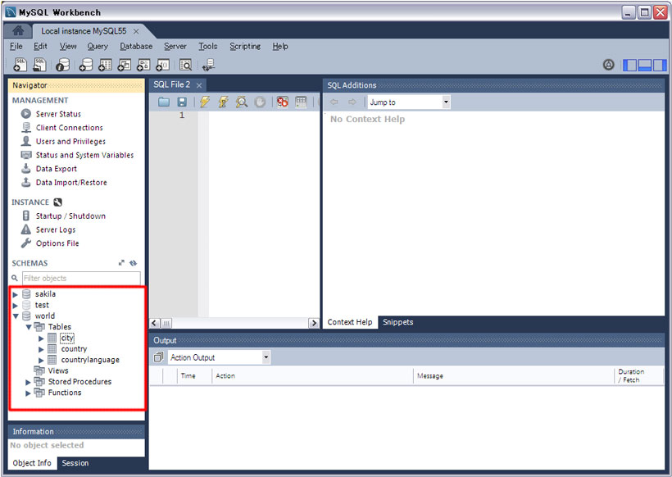Screen dimensions: 672x477
Task: Open the Scripting menu
Action: click(x=245, y=46)
